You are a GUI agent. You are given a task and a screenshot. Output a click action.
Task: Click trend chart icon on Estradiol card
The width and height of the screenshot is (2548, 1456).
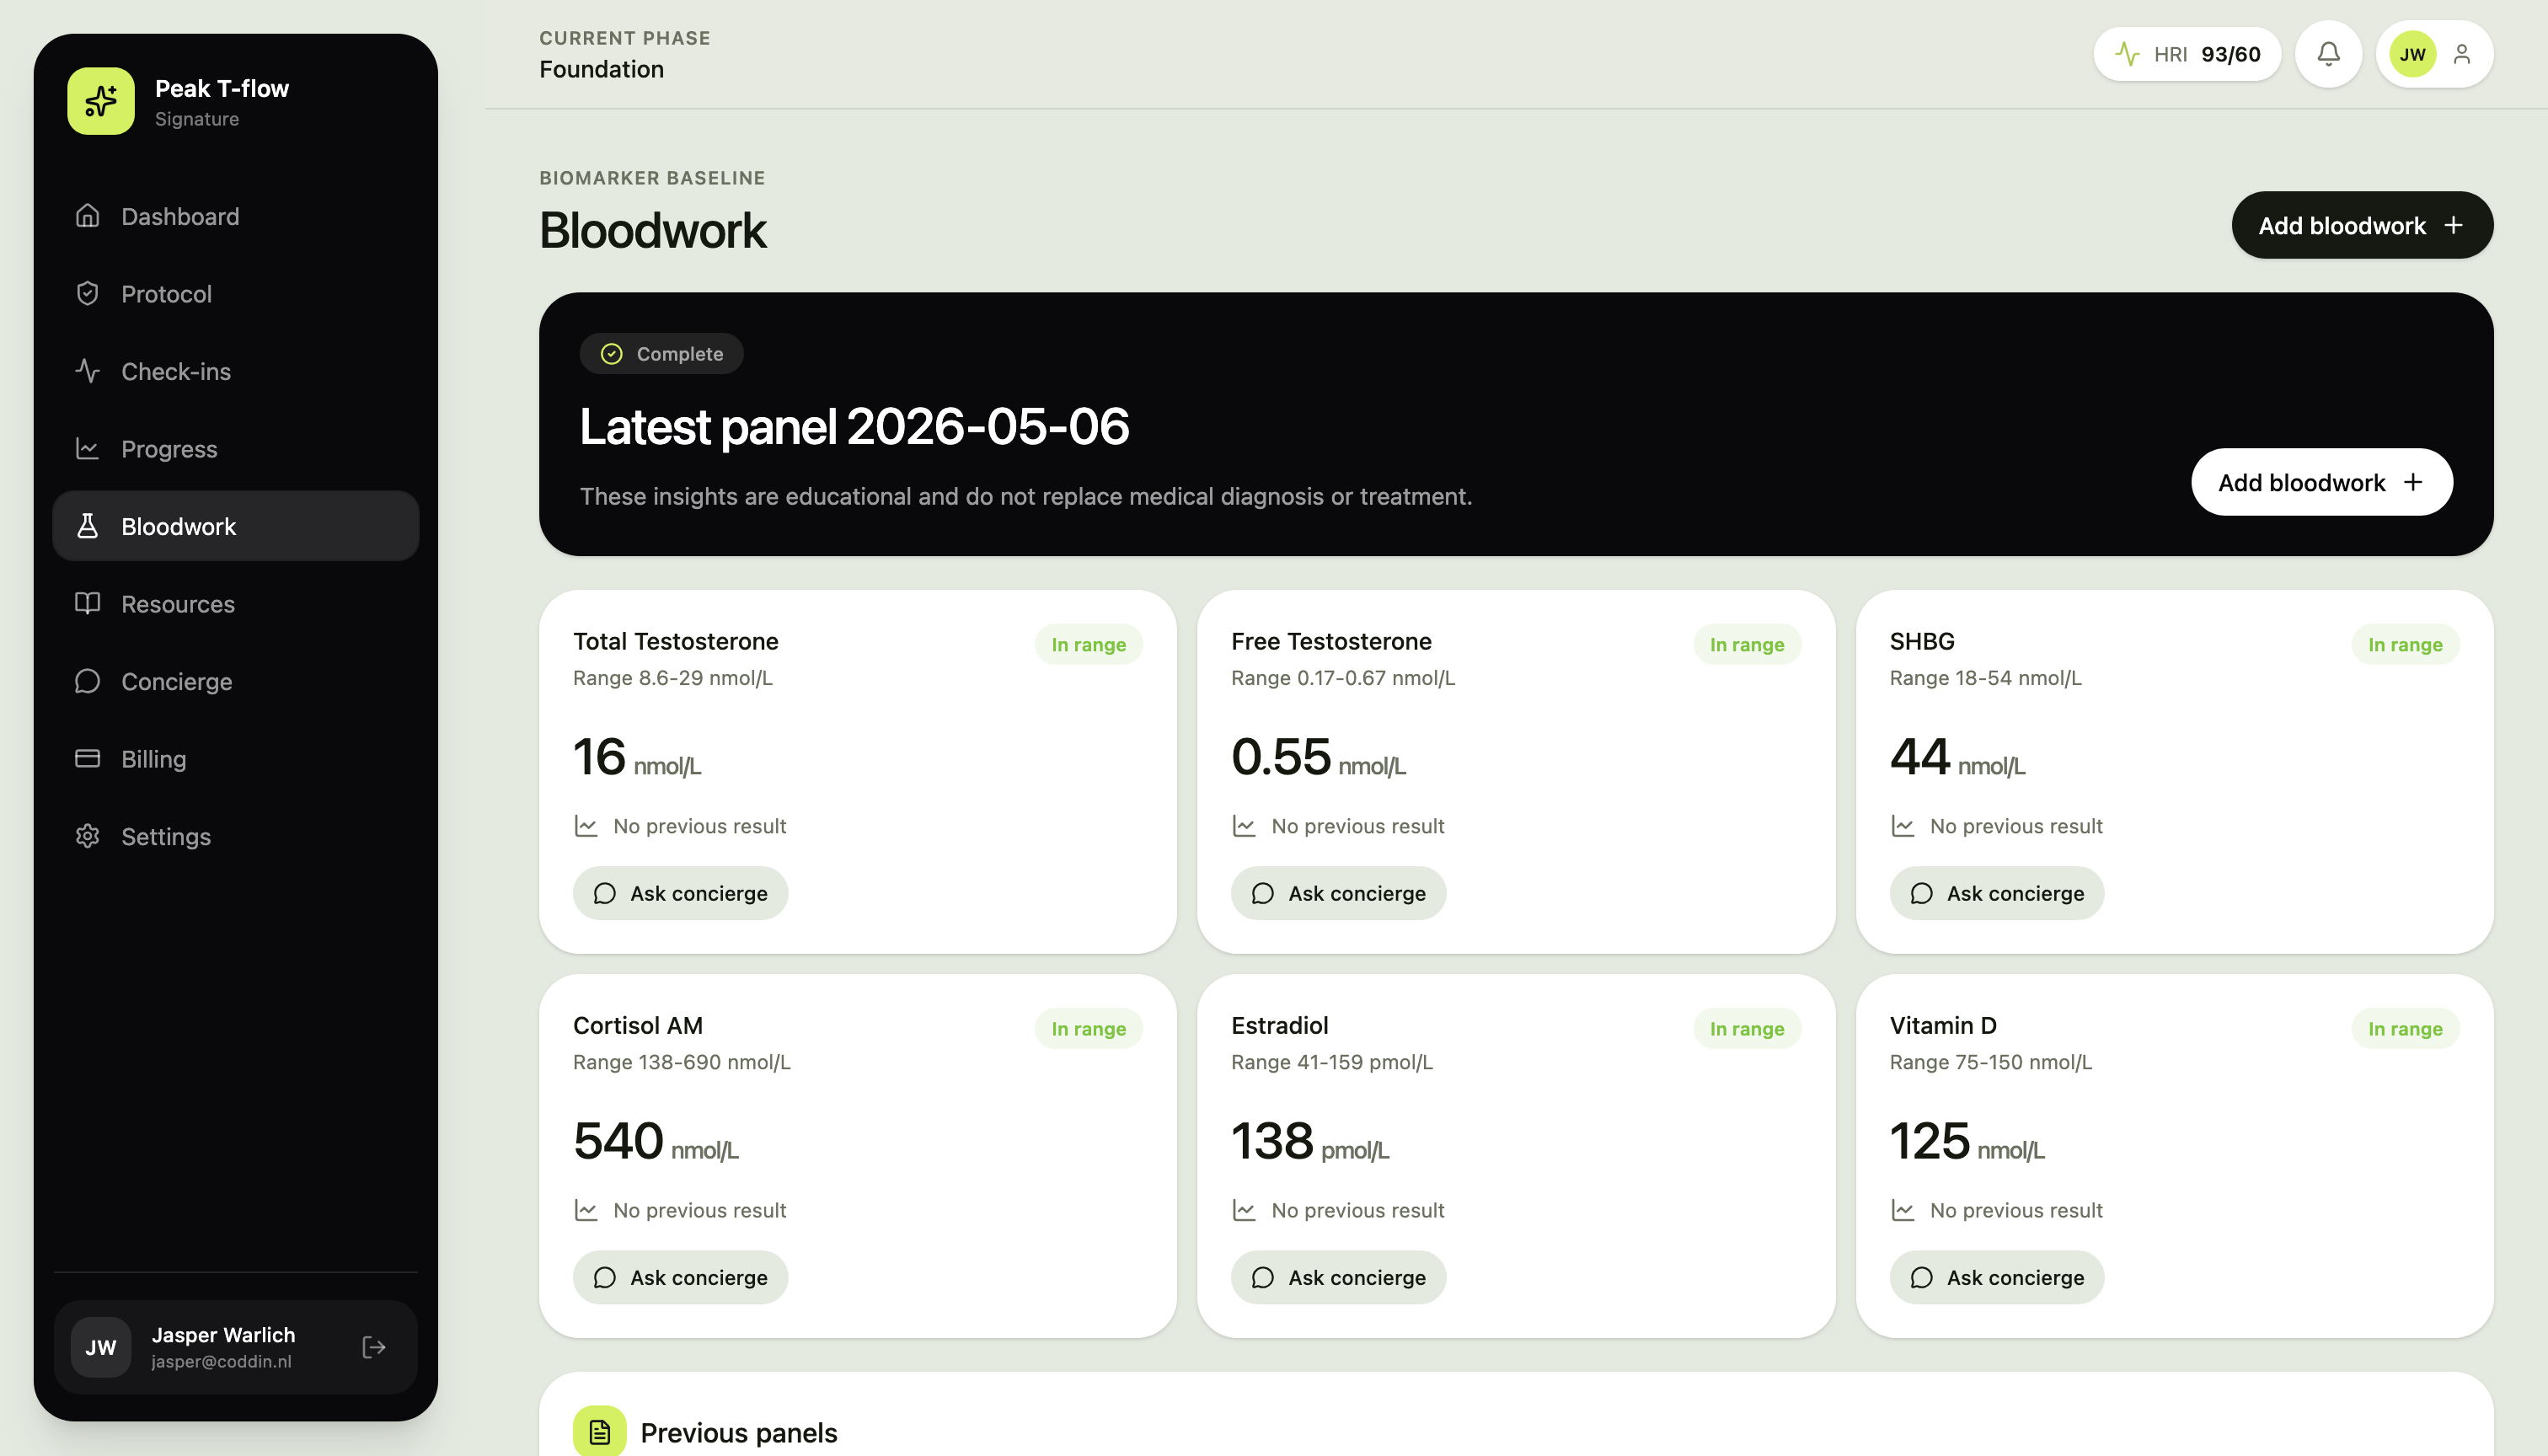[1244, 1210]
